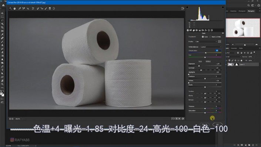The height and width of the screenshot is (147, 261).
Task: Switch to the Channels tab
Action: [234, 48]
